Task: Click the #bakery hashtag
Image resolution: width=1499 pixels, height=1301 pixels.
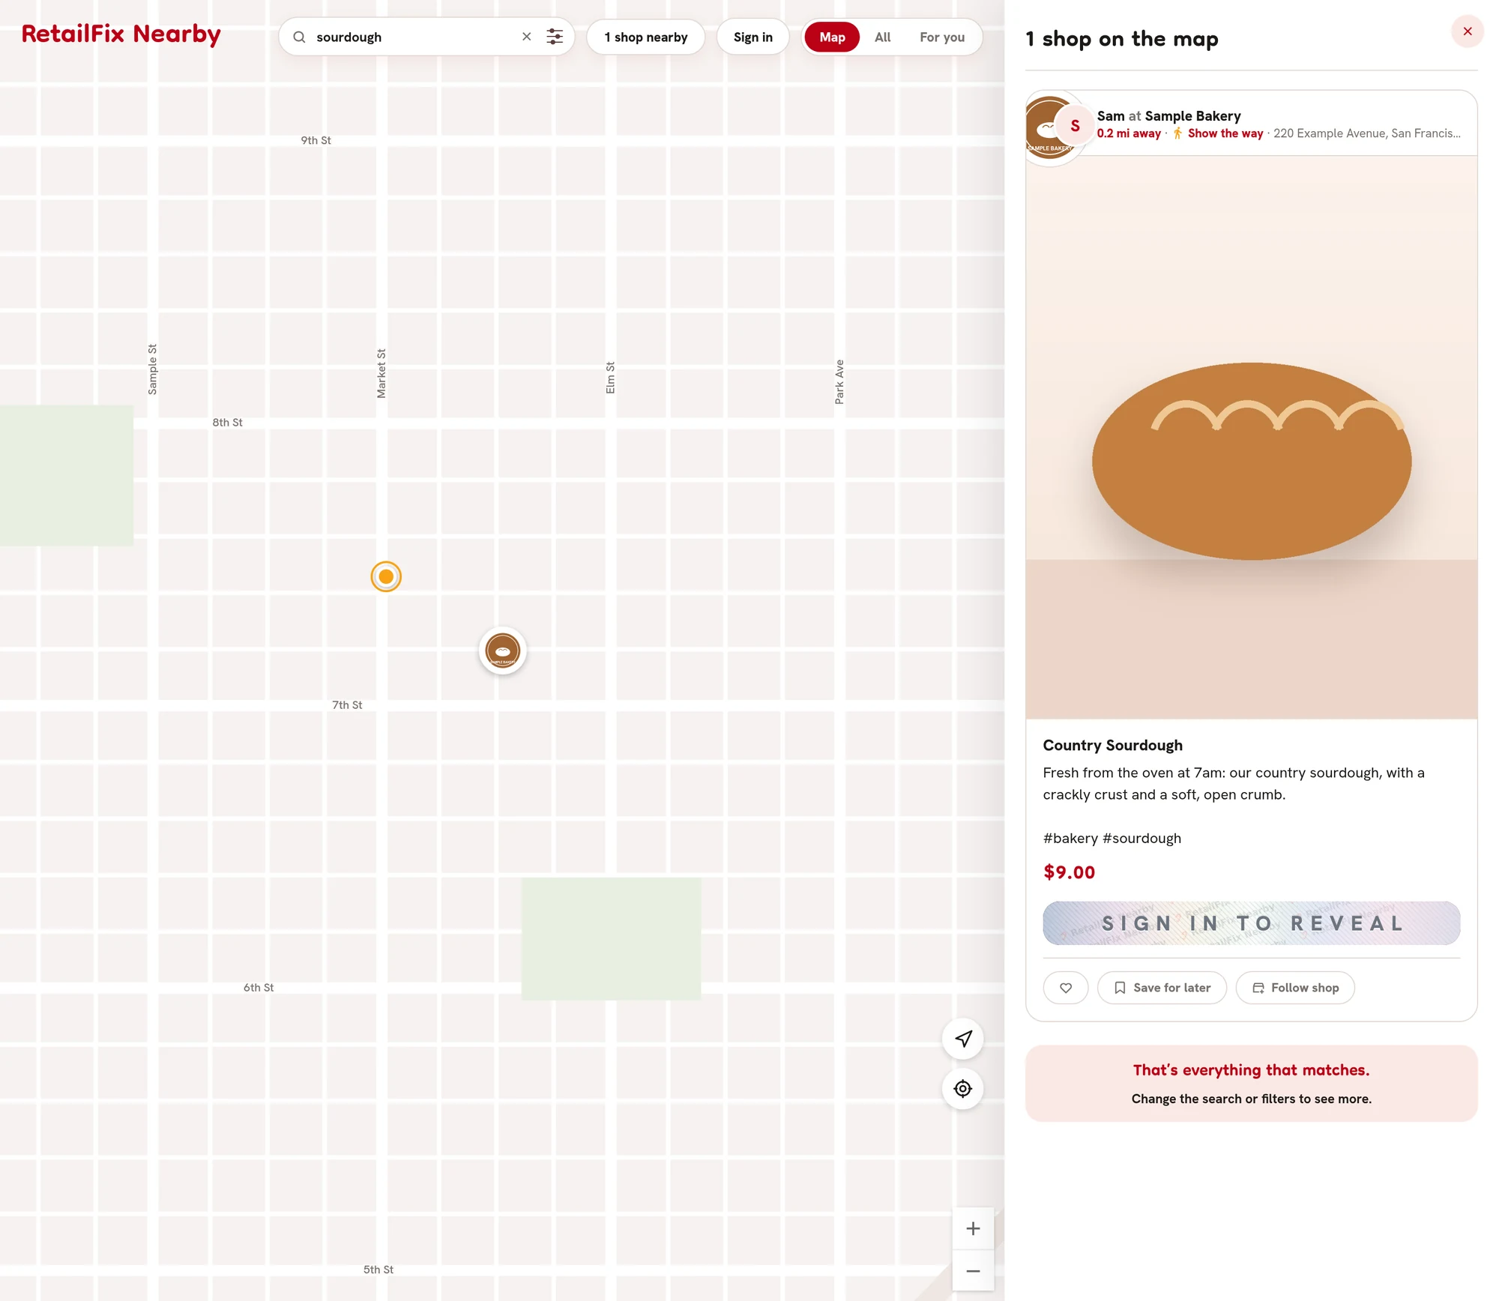Action: [x=1070, y=838]
